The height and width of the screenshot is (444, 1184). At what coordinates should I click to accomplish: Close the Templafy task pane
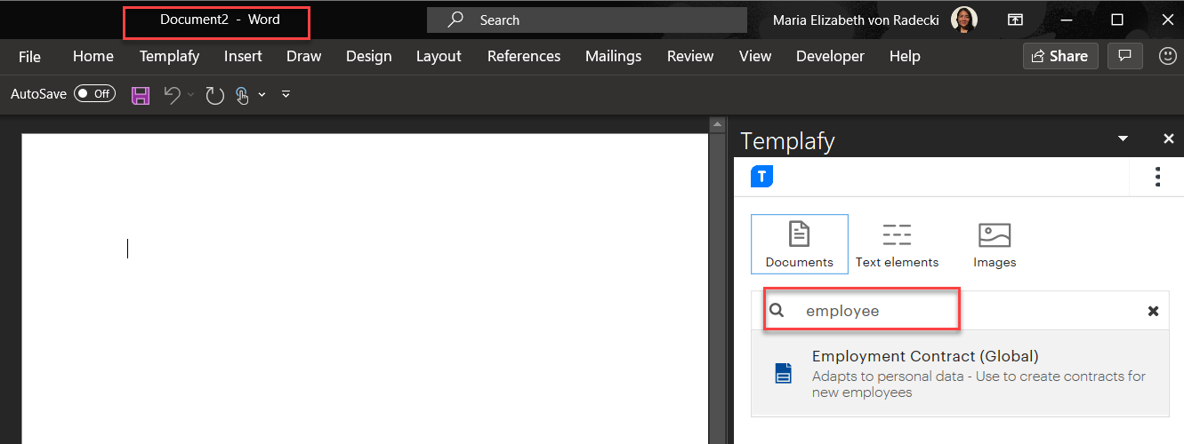point(1169,139)
